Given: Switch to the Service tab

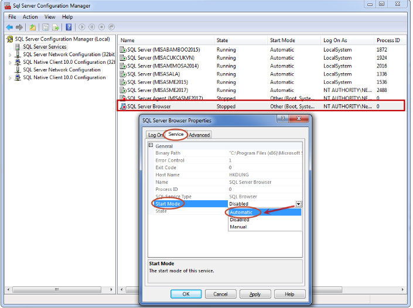Looking at the screenshot, I should pyautogui.click(x=176, y=134).
